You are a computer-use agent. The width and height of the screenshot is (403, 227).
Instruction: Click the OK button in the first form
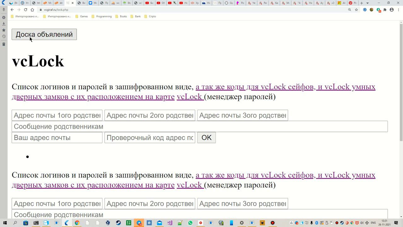207,137
